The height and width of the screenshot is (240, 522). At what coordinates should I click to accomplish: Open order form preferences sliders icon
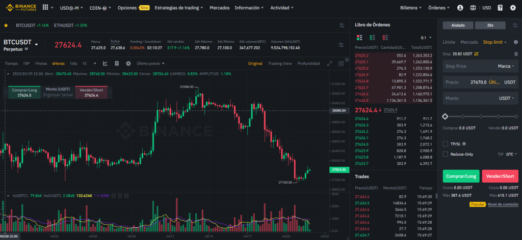coord(516,25)
